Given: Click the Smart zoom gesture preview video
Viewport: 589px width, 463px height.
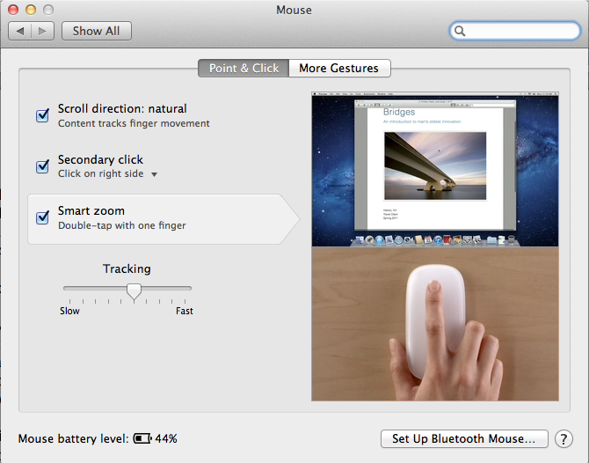Looking at the screenshot, I should [x=435, y=246].
